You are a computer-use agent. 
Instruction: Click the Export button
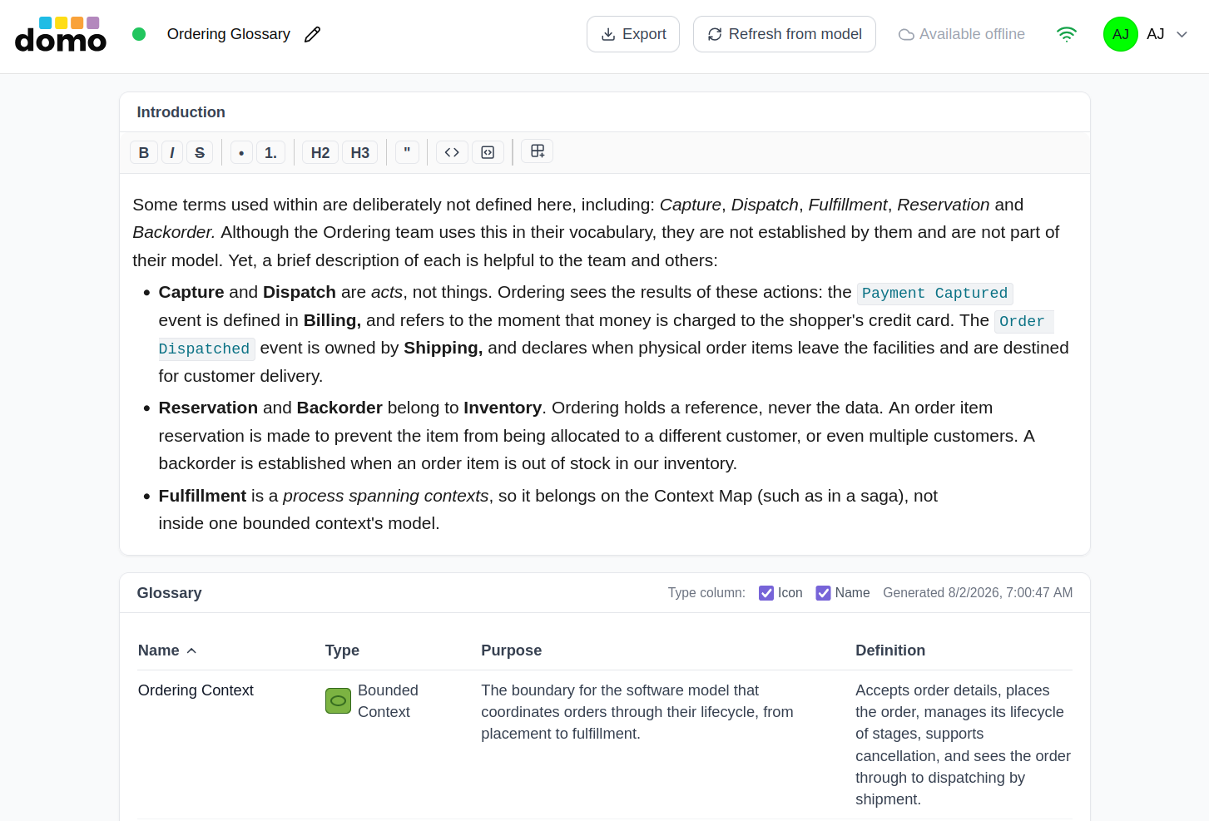click(x=633, y=34)
